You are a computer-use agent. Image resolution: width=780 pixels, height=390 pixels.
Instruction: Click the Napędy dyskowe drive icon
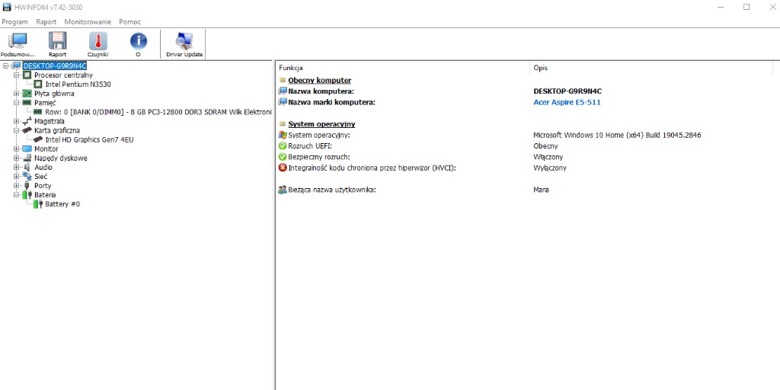point(27,158)
